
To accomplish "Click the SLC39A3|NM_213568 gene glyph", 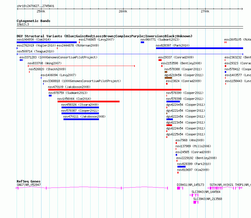I will [196, 202].
